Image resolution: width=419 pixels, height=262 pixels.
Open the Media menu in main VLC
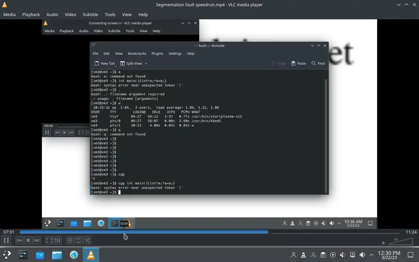coord(9,14)
